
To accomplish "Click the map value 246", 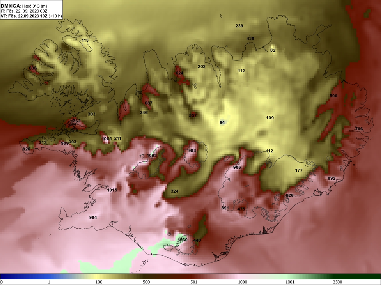I will click(x=144, y=112).
